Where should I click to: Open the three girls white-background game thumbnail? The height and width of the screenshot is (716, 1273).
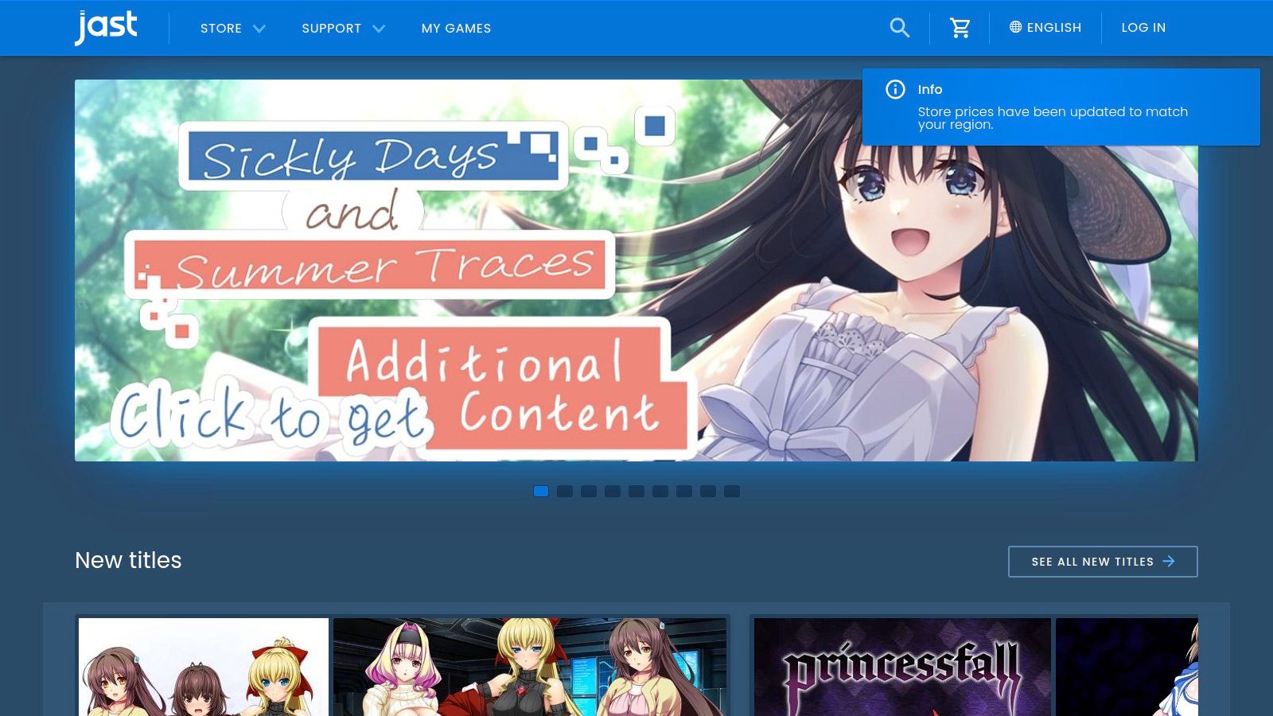[x=204, y=667]
